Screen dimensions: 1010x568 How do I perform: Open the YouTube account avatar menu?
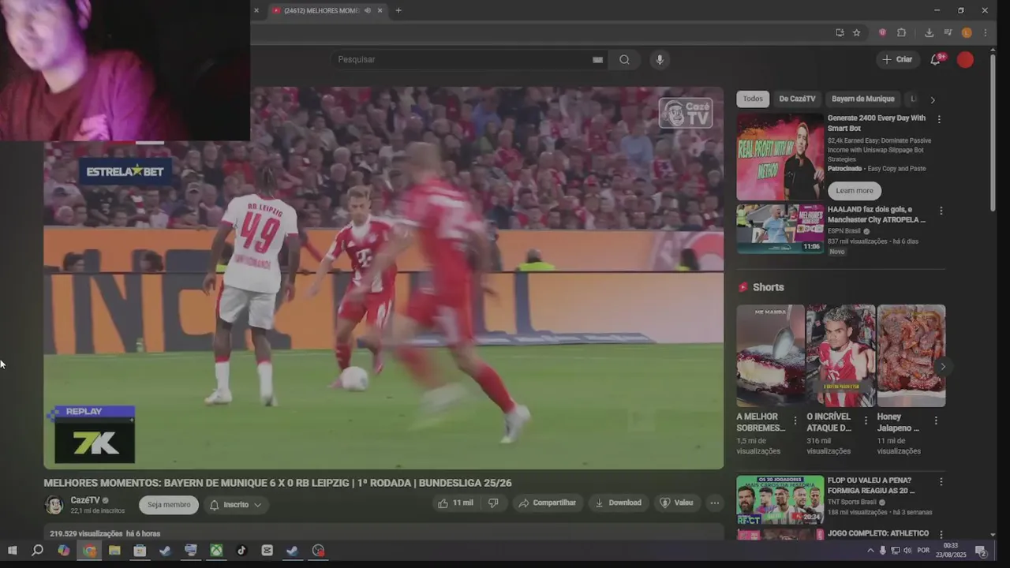click(x=965, y=60)
